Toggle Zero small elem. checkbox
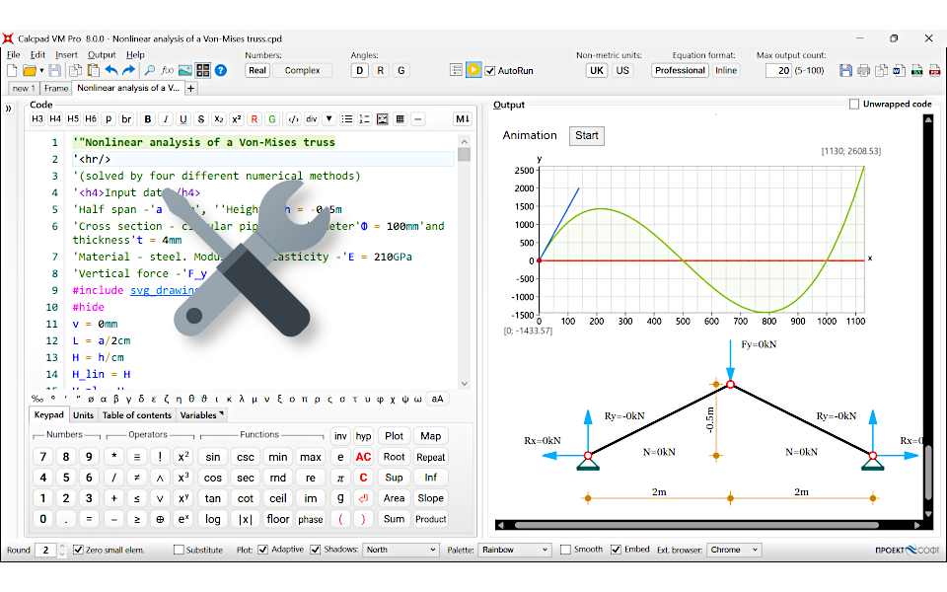 click(78, 550)
